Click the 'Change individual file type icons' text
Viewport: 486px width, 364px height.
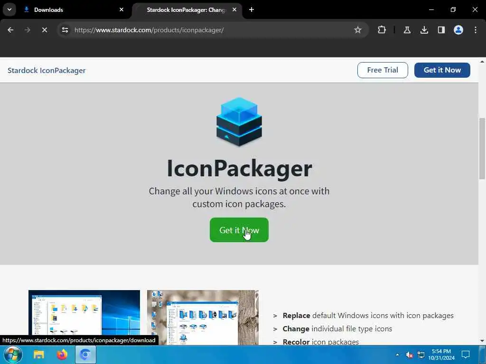point(337,329)
